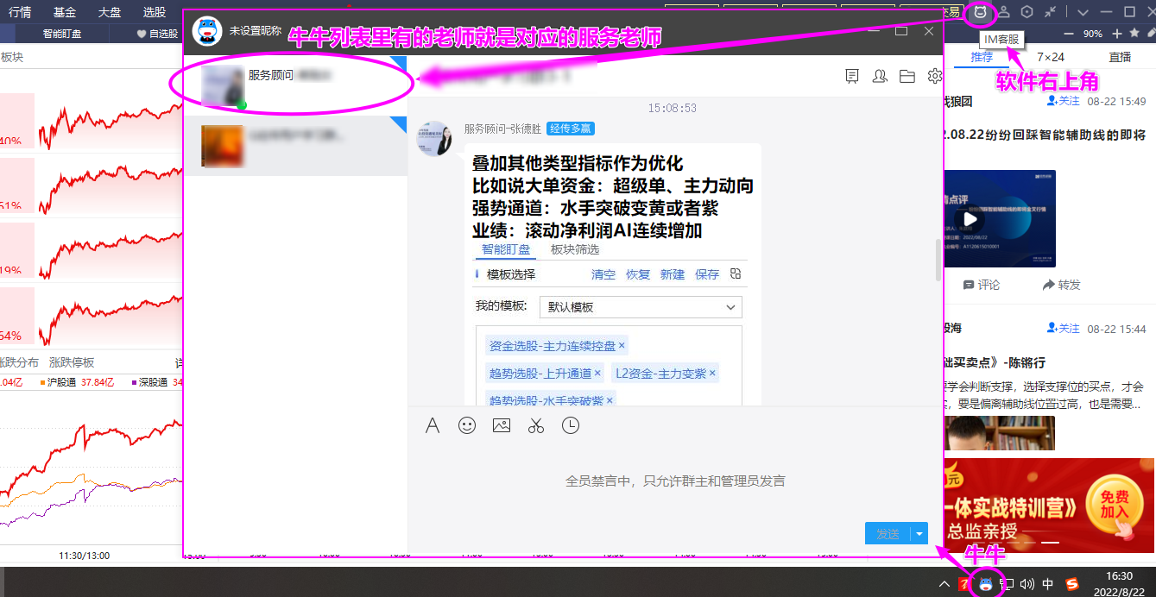Open chat settings gear icon

point(934,77)
